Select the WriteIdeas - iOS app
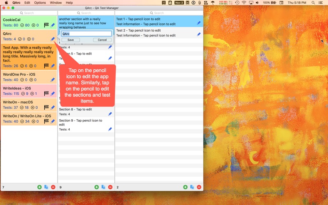 [x=29, y=91]
